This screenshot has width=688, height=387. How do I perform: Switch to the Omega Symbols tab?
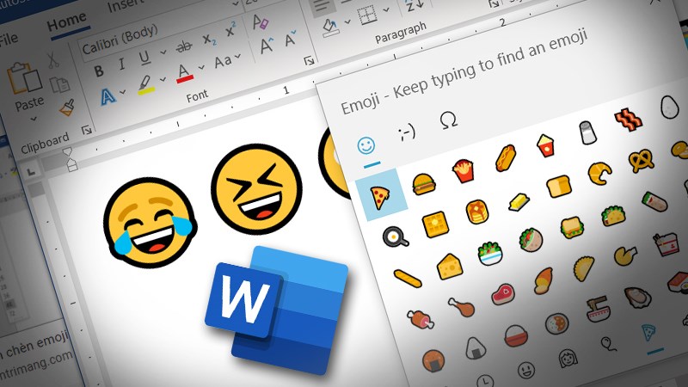coord(448,120)
